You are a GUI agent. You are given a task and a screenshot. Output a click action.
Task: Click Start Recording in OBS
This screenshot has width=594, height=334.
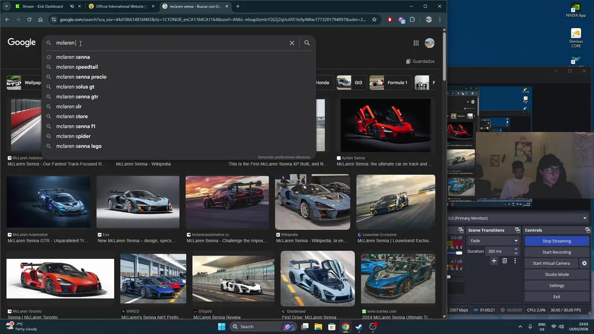pos(556,252)
